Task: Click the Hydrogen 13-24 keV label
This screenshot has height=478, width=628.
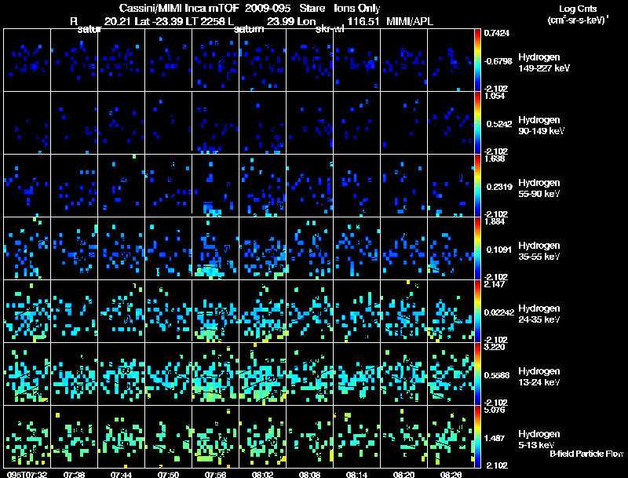Action: [x=538, y=376]
